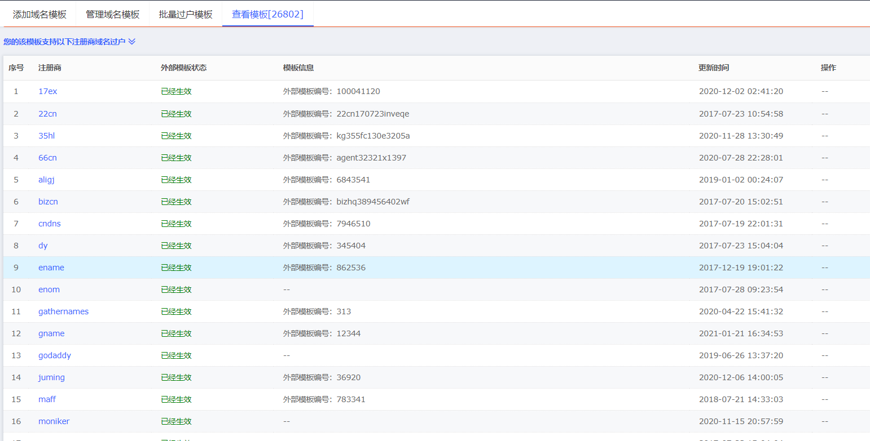Open the godaddy registrar link
The height and width of the screenshot is (441, 870).
pyautogui.click(x=55, y=355)
